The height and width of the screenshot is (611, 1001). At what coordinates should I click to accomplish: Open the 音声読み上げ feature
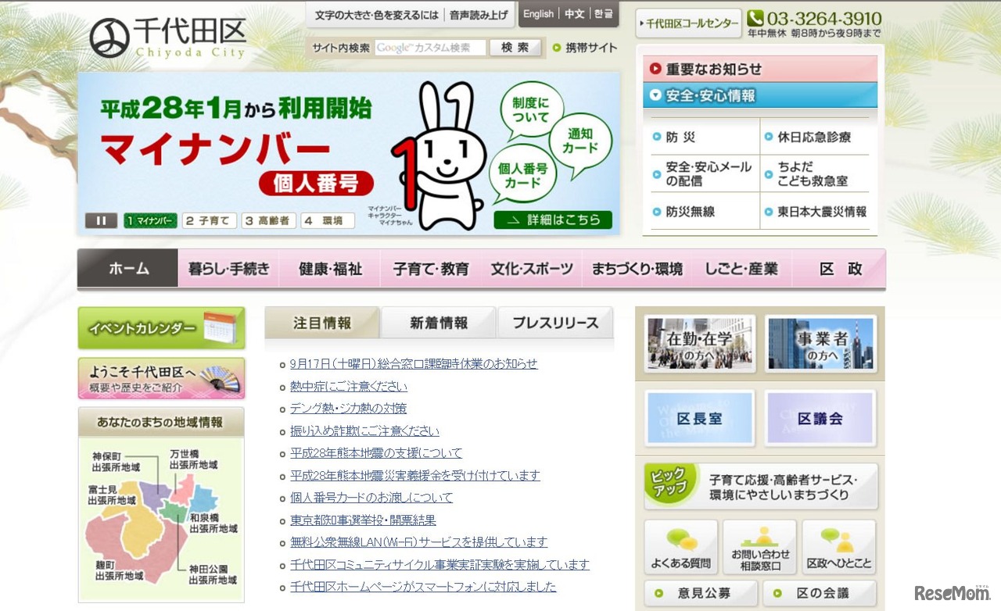(479, 15)
